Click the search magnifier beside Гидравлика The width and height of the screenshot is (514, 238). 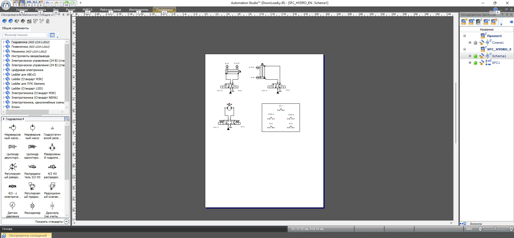[67, 119]
